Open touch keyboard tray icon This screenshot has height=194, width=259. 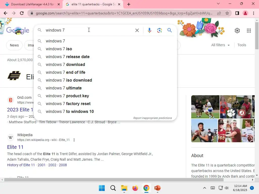pos(213,188)
